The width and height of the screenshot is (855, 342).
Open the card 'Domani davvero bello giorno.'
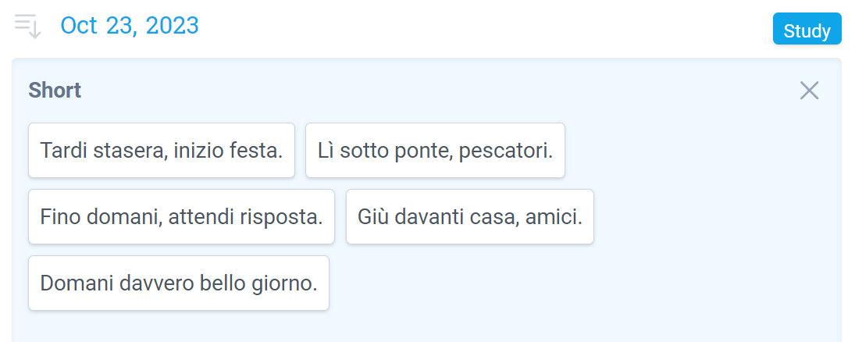[x=179, y=283]
